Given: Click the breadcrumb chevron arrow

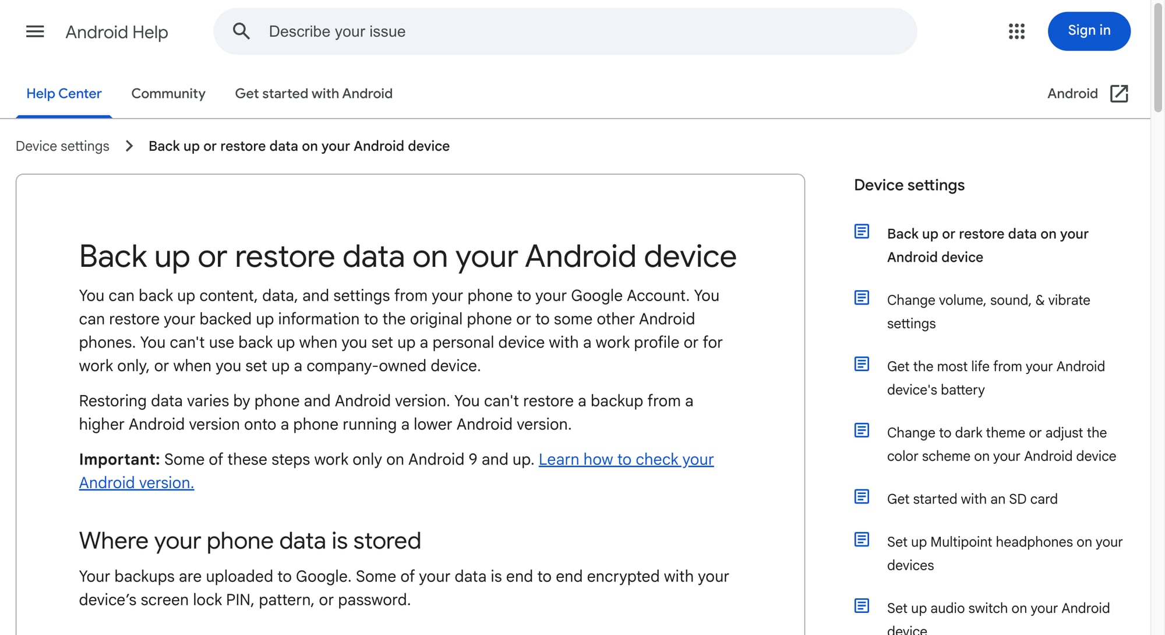Looking at the screenshot, I should [x=129, y=146].
